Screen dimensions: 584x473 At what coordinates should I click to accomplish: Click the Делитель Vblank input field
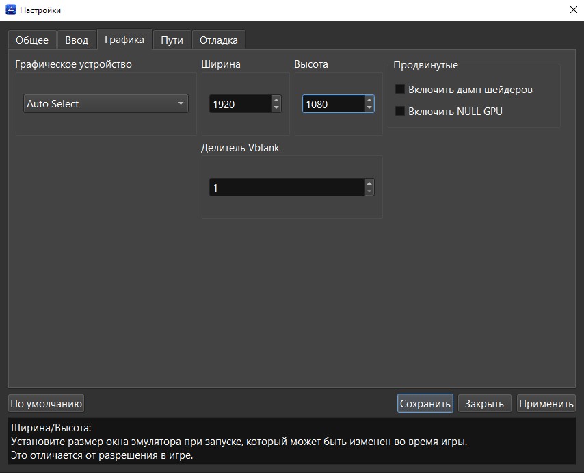[x=286, y=188]
